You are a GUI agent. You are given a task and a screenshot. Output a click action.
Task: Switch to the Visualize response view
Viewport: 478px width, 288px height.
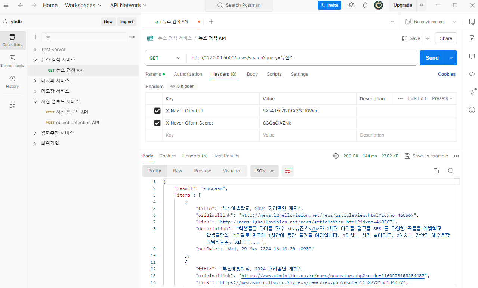(x=232, y=171)
